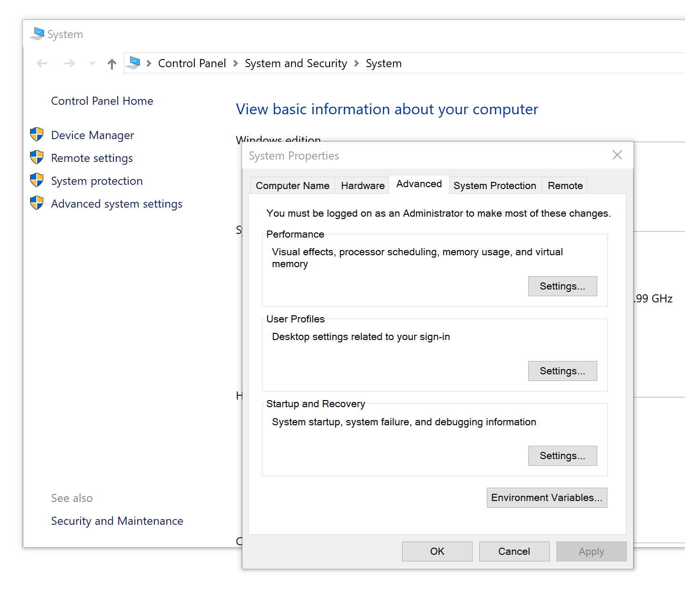The width and height of the screenshot is (685, 591).
Task: Click the back navigation arrow
Action: coord(42,63)
